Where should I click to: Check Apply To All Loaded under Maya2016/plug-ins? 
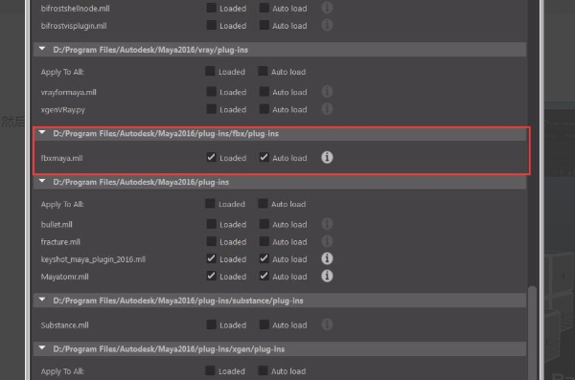(210, 203)
